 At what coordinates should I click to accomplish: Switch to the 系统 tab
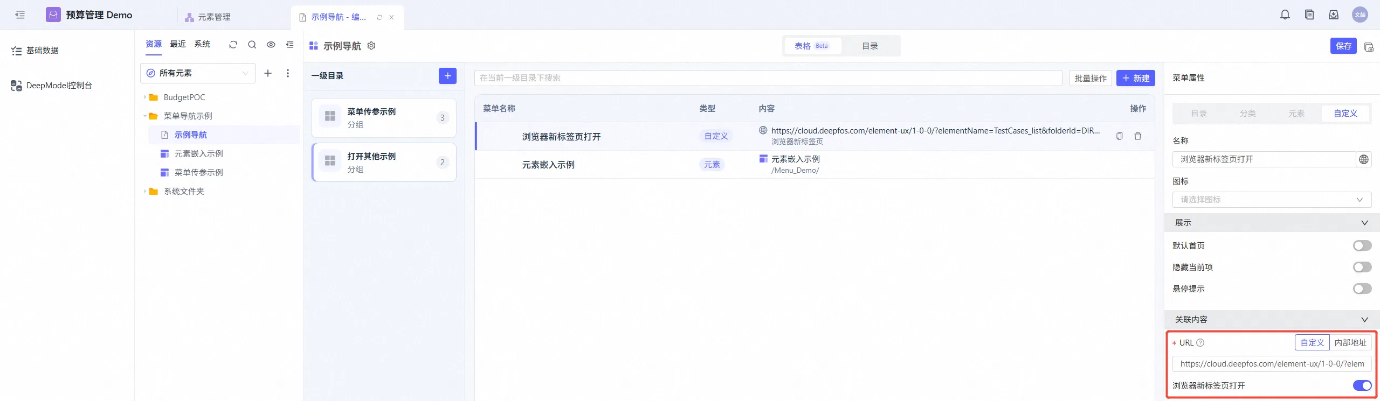(202, 44)
